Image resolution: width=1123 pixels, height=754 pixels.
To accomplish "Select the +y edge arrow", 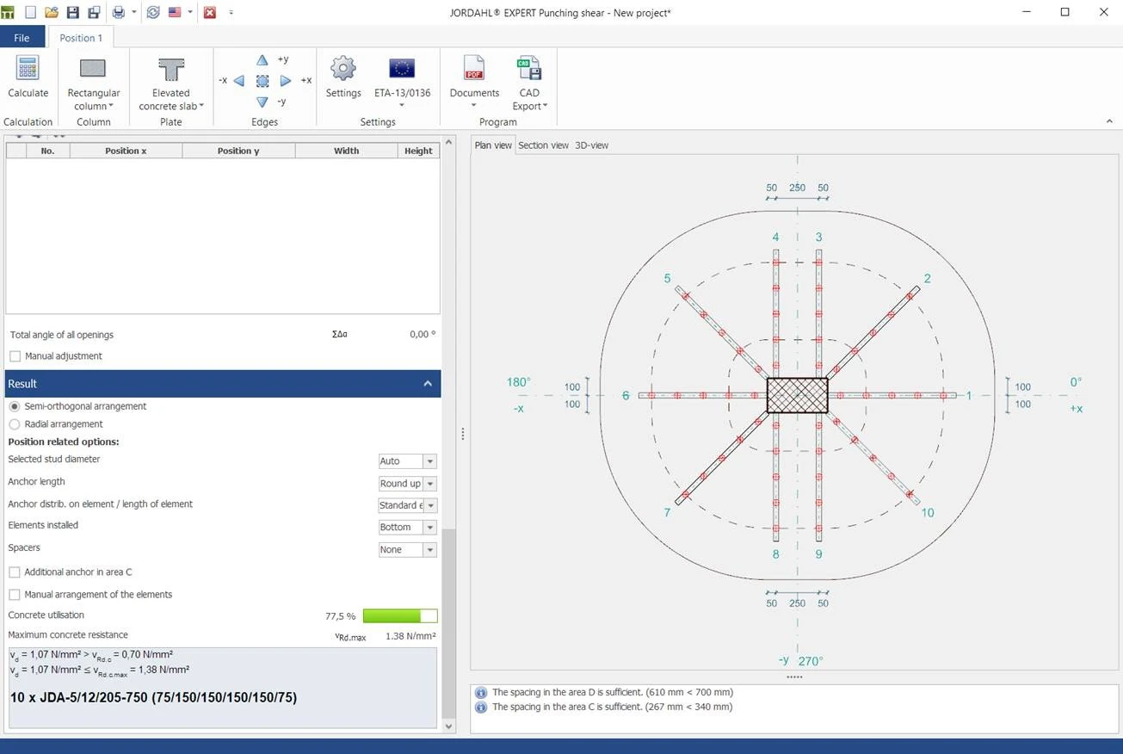I will coord(262,60).
